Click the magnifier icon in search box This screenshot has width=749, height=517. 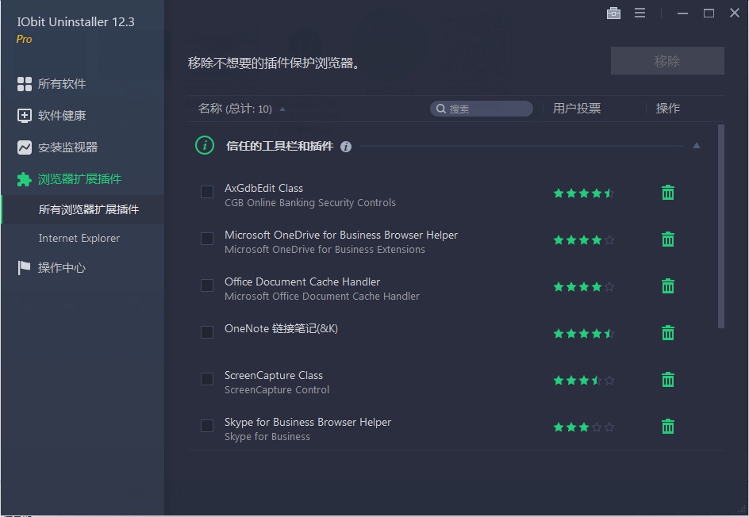click(x=441, y=109)
